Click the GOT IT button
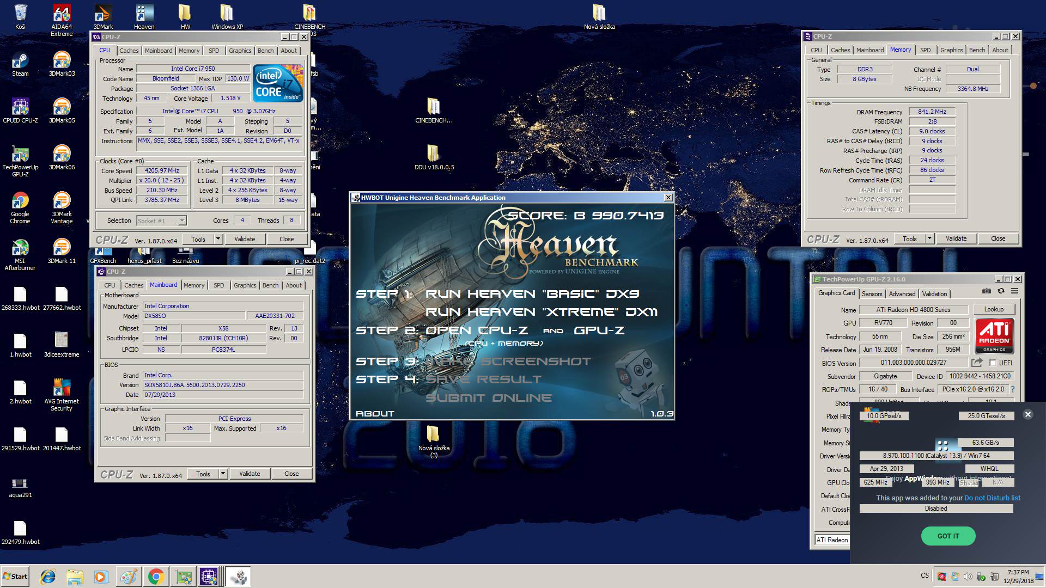Image resolution: width=1046 pixels, height=588 pixels. [948, 536]
